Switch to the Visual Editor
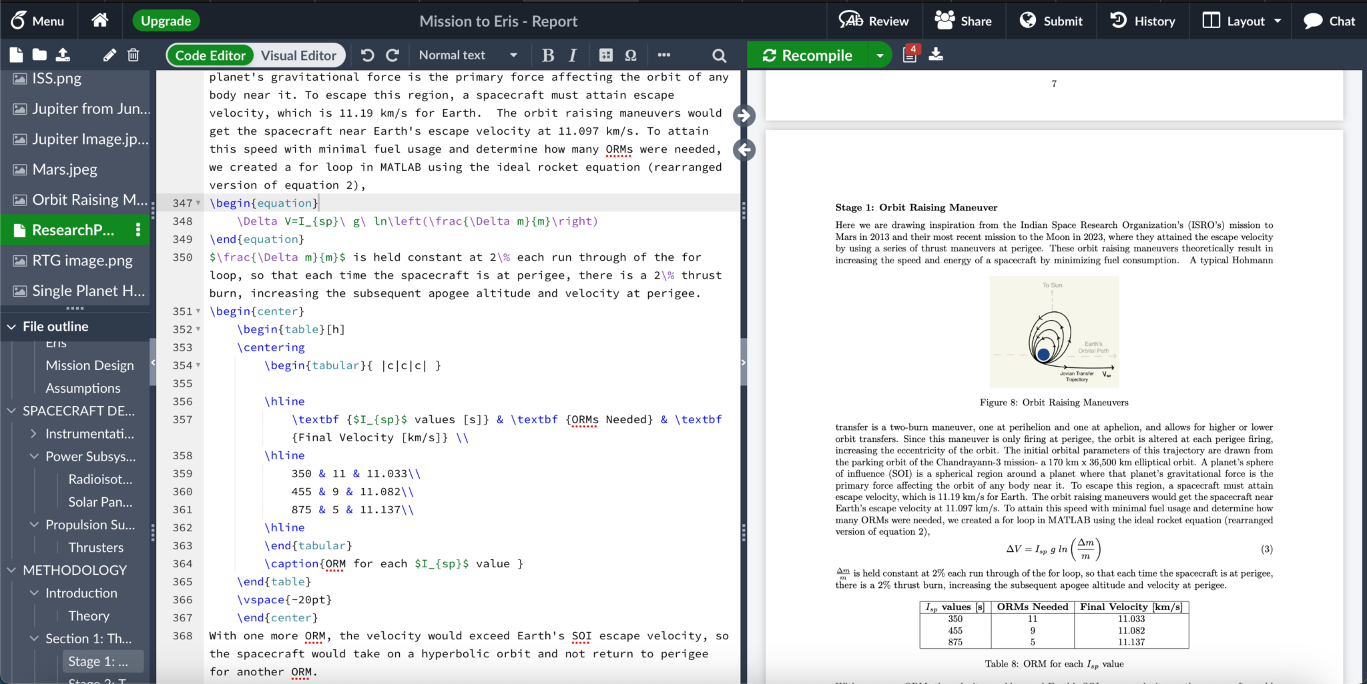This screenshot has height=684, width=1367. [298, 55]
